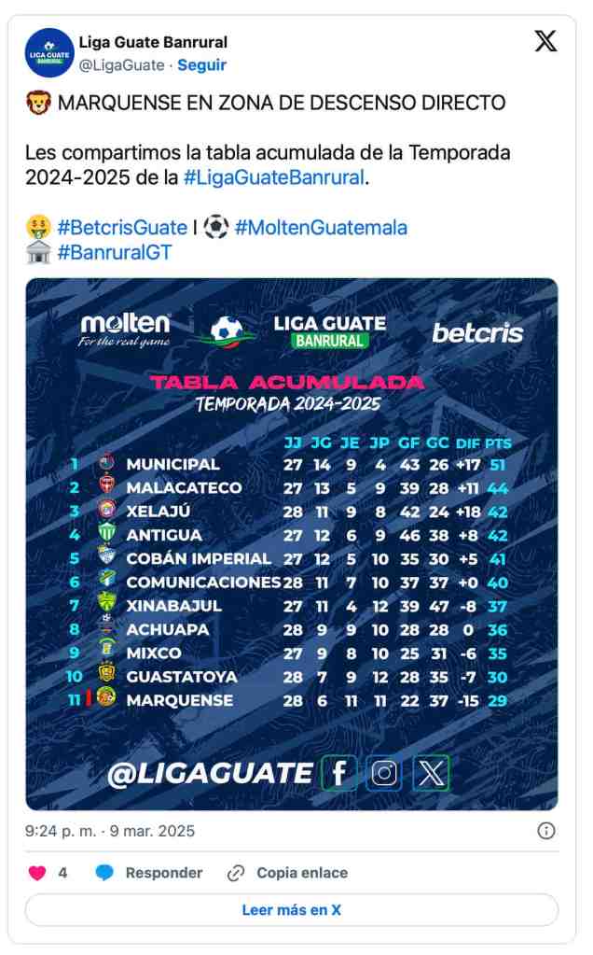Click the copy link chain icon
593x955 pixels.
point(236,873)
